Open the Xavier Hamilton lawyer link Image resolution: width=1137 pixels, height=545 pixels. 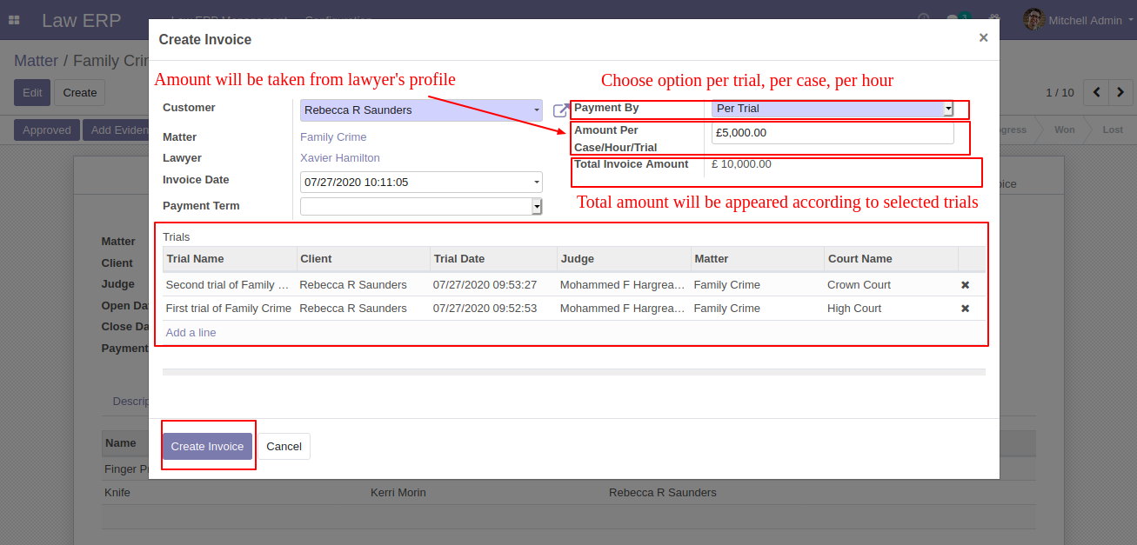340,158
